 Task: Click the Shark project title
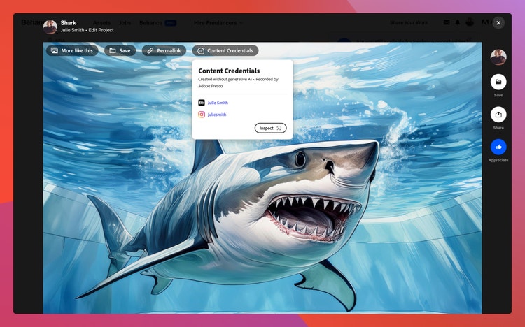(x=69, y=23)
